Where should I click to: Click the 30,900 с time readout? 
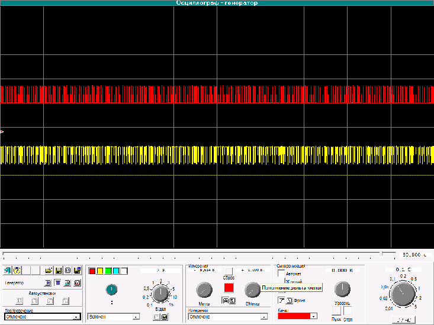click(415, 255)
